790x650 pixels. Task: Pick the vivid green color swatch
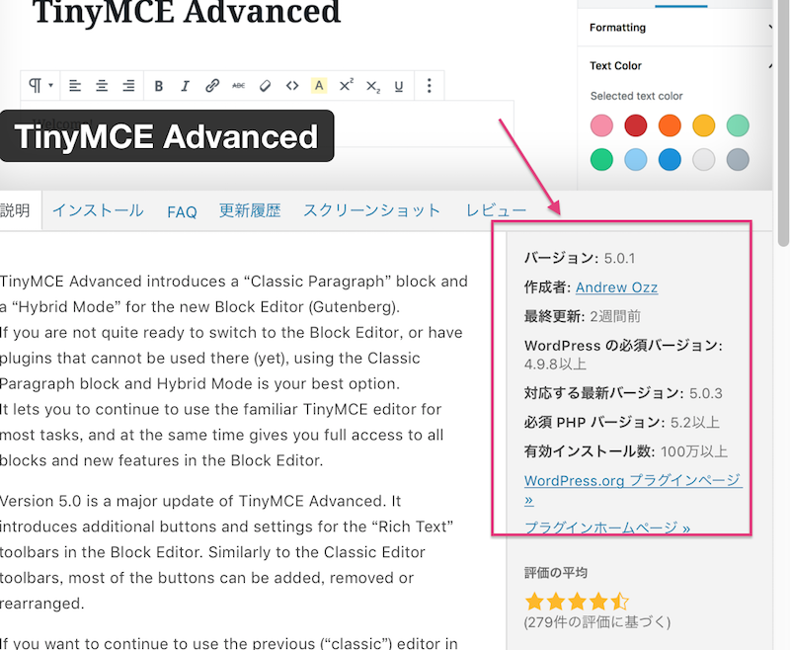[x=601, y=160]
